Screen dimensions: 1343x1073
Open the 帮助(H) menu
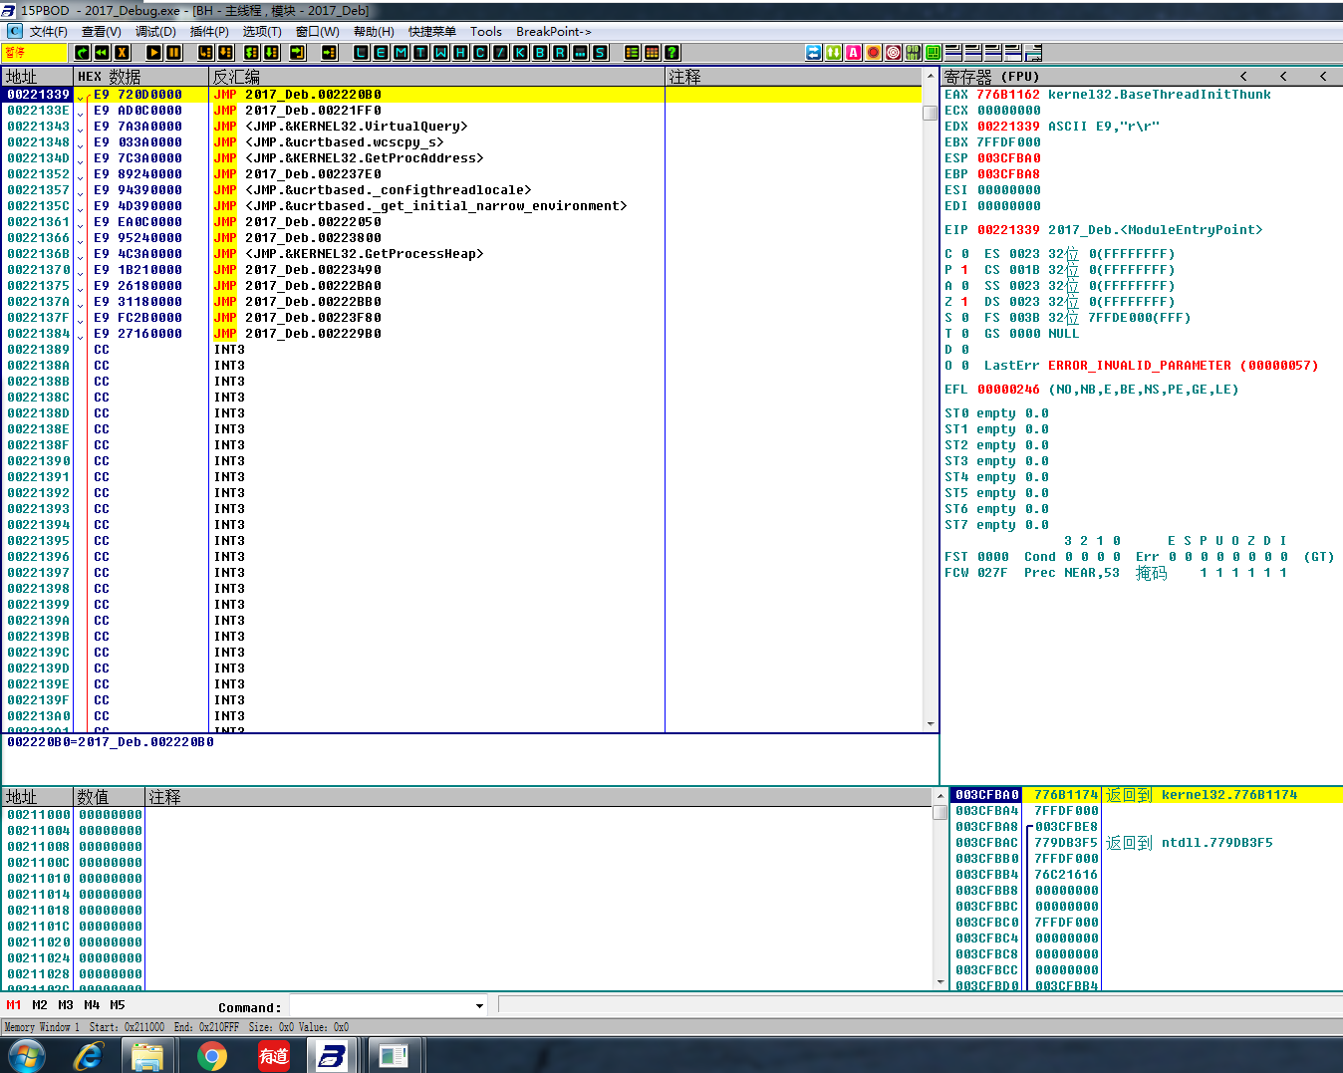(x=374, y=32)
